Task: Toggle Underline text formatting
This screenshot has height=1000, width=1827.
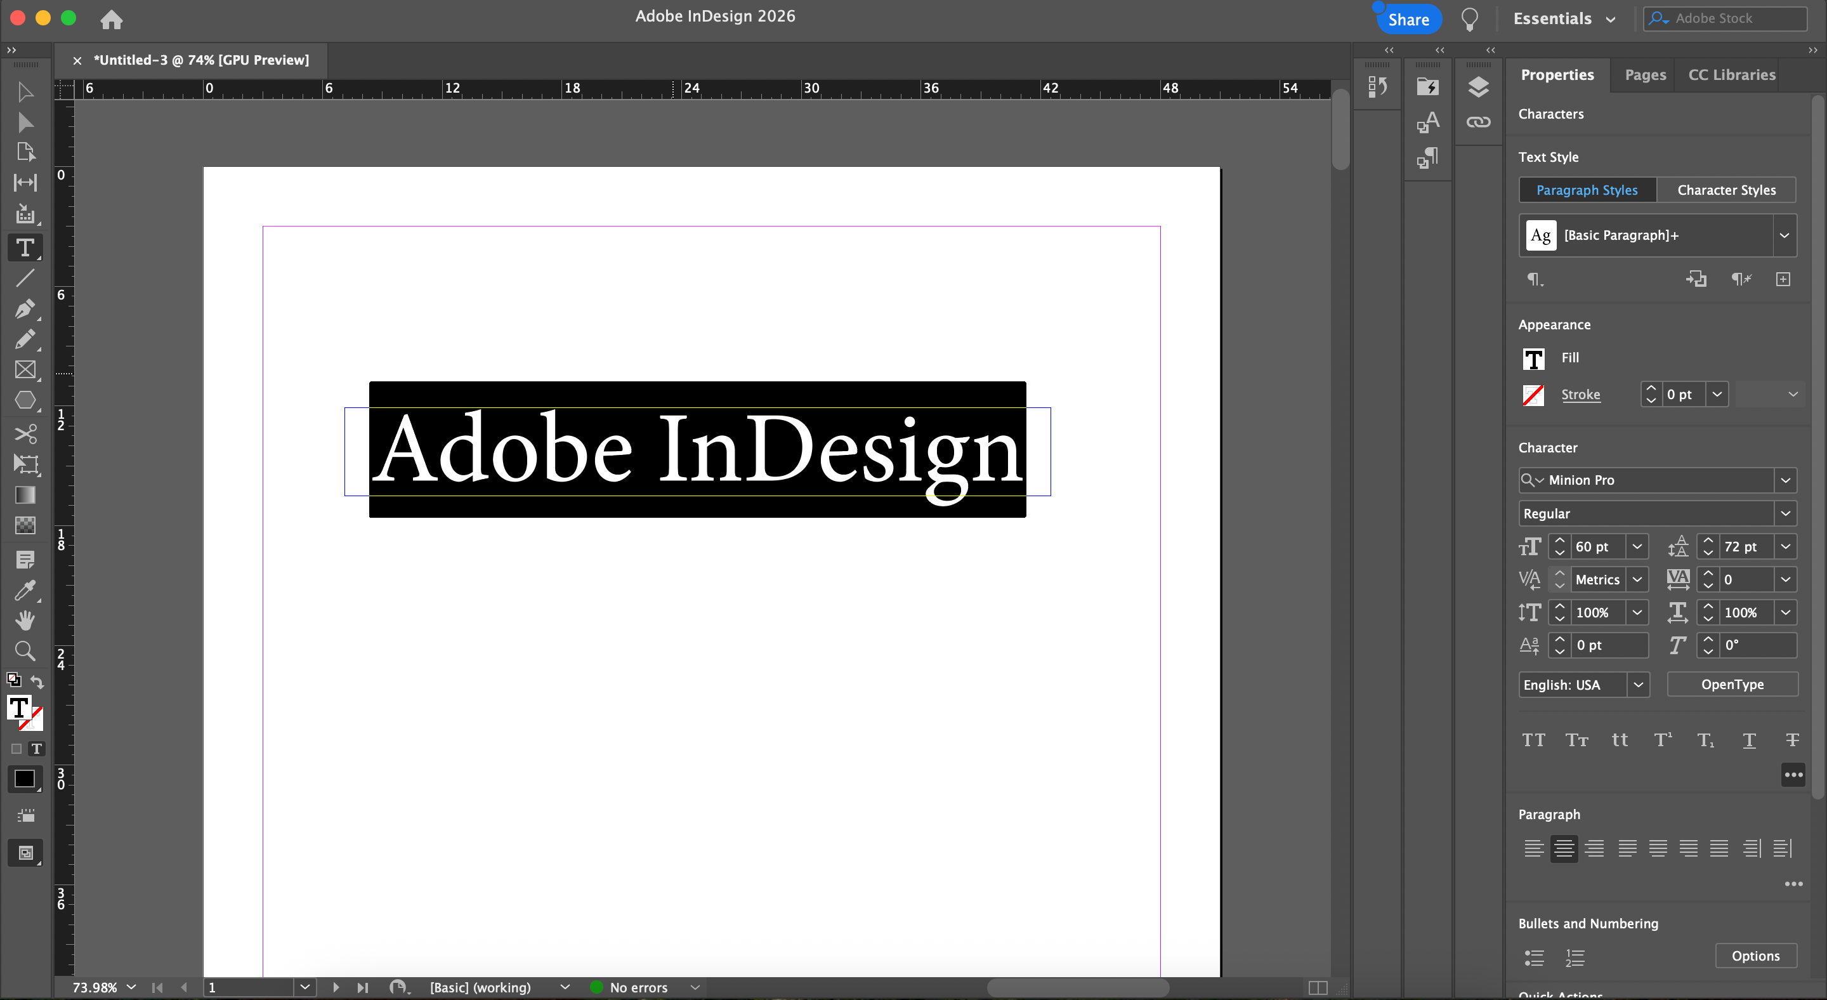Action: tap(1749, 740)
